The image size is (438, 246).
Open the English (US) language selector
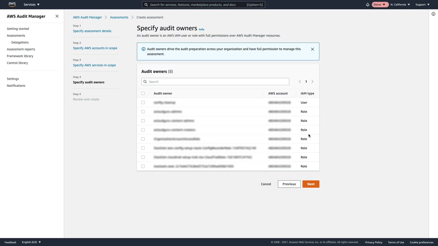point(31,242)
